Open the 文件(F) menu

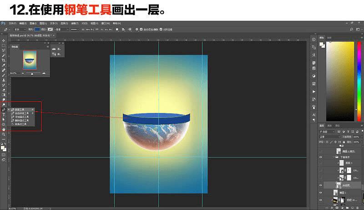pos(13,23)
